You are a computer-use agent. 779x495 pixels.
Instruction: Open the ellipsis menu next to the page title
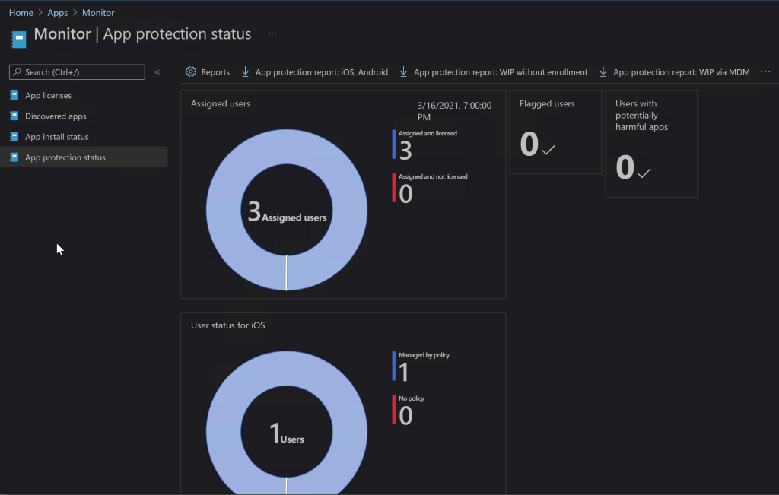[x=272, y=34]
